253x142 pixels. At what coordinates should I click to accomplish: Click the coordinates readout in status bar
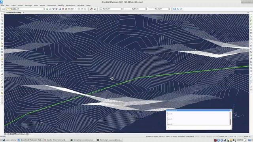point(162,136)
